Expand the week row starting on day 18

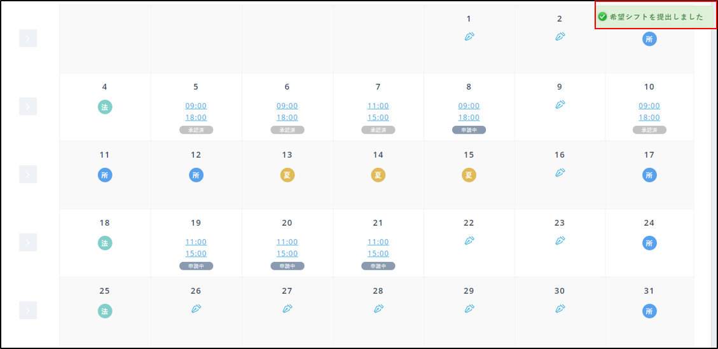point(28,242)
